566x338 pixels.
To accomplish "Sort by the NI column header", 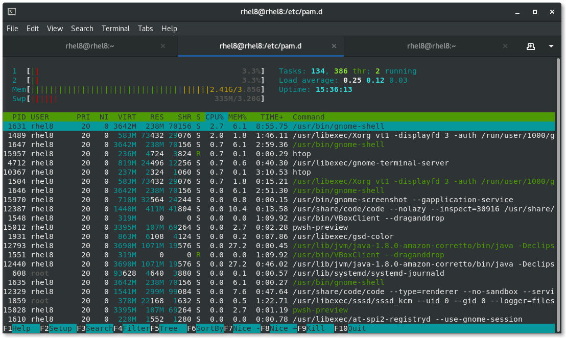I will (x=104, y=117).
